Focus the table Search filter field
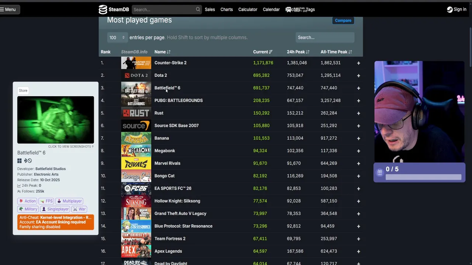 (x=325, y=38)
